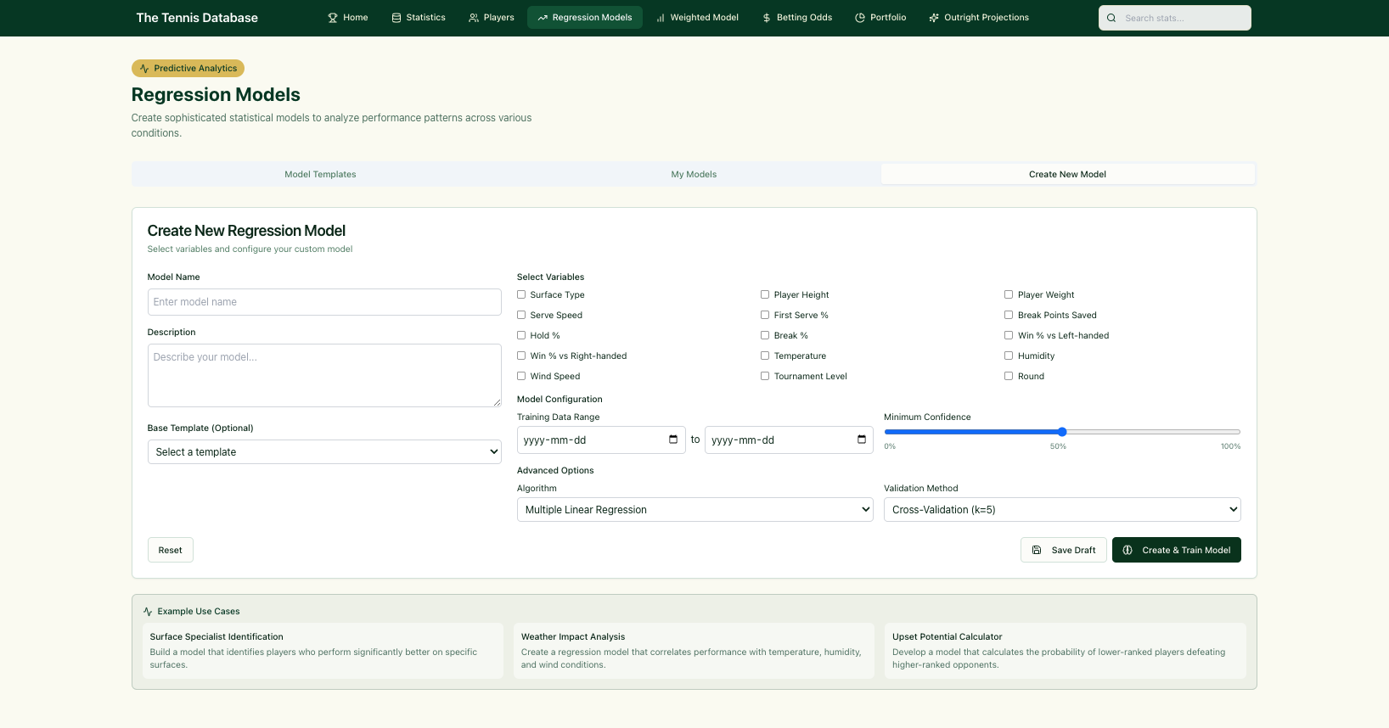The height and width of the screenshot is (728, 1389).
Task: Open the Base Template dropdown
Action: pos(324,451)
